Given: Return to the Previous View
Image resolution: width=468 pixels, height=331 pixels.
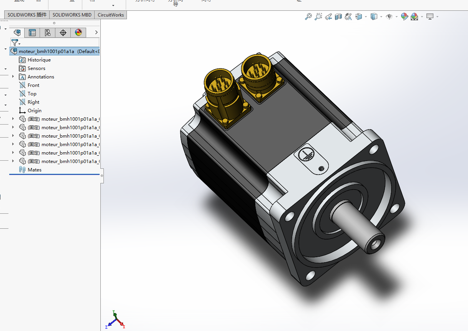Looking at the screenshot, I should pyautogui.click(x=328, y=17).
